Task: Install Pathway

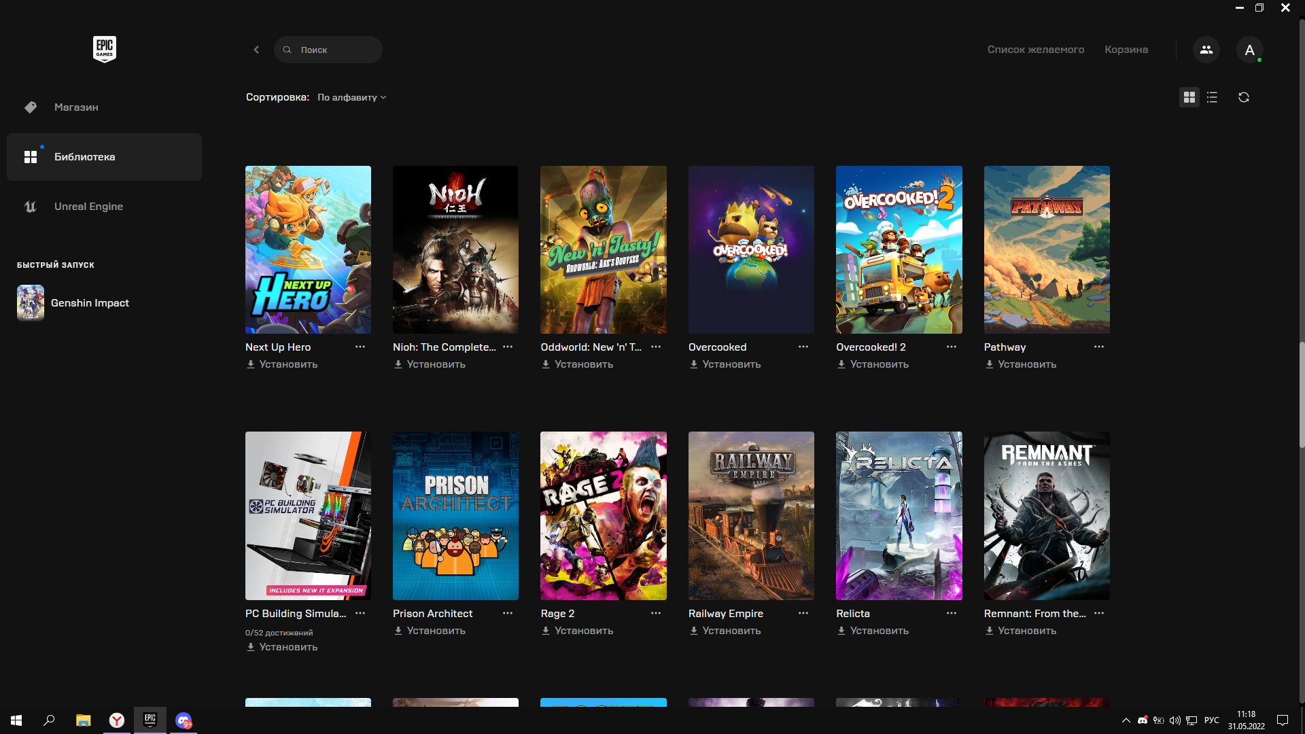Action: pos(1021,364)
